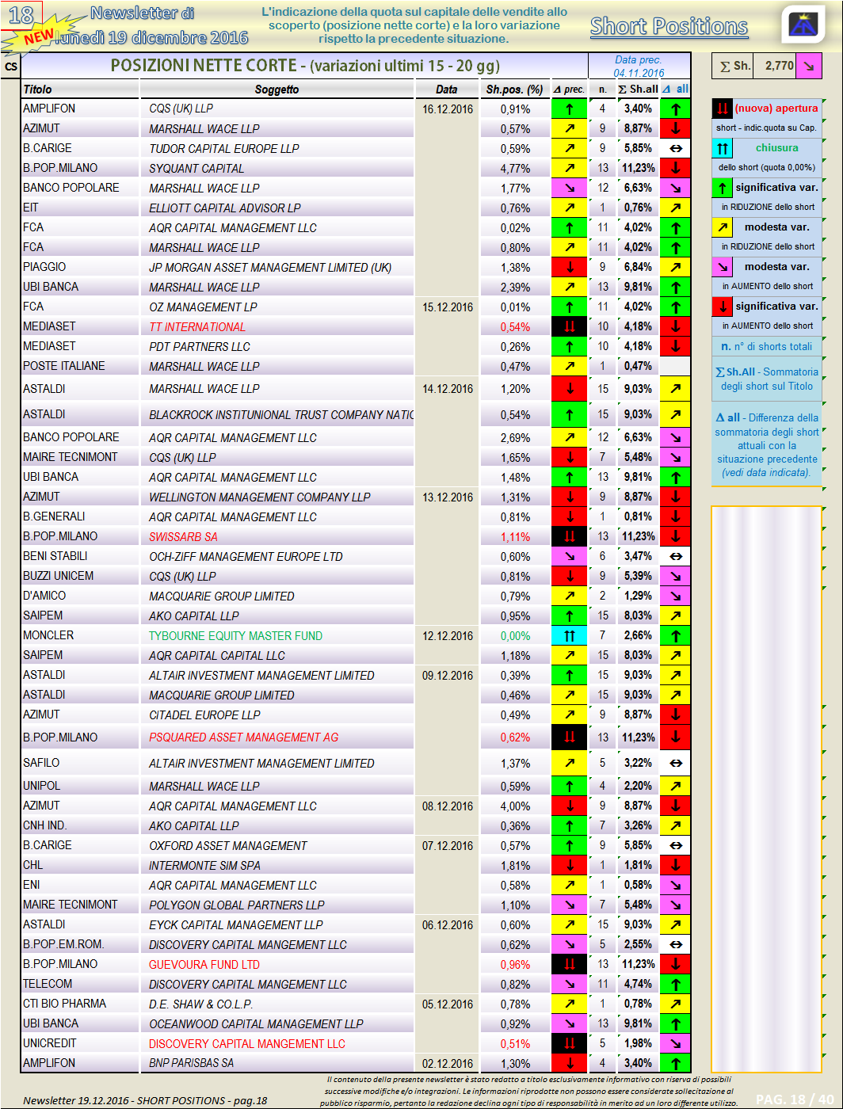Click the date cell '15.12.2016'
Screen dimensions: 843x1109
click(448, 307)
